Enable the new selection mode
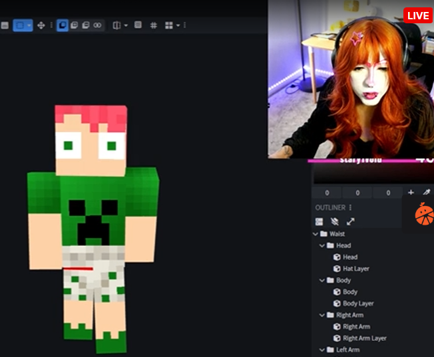 pyautogui.click(x=63, y=25)
